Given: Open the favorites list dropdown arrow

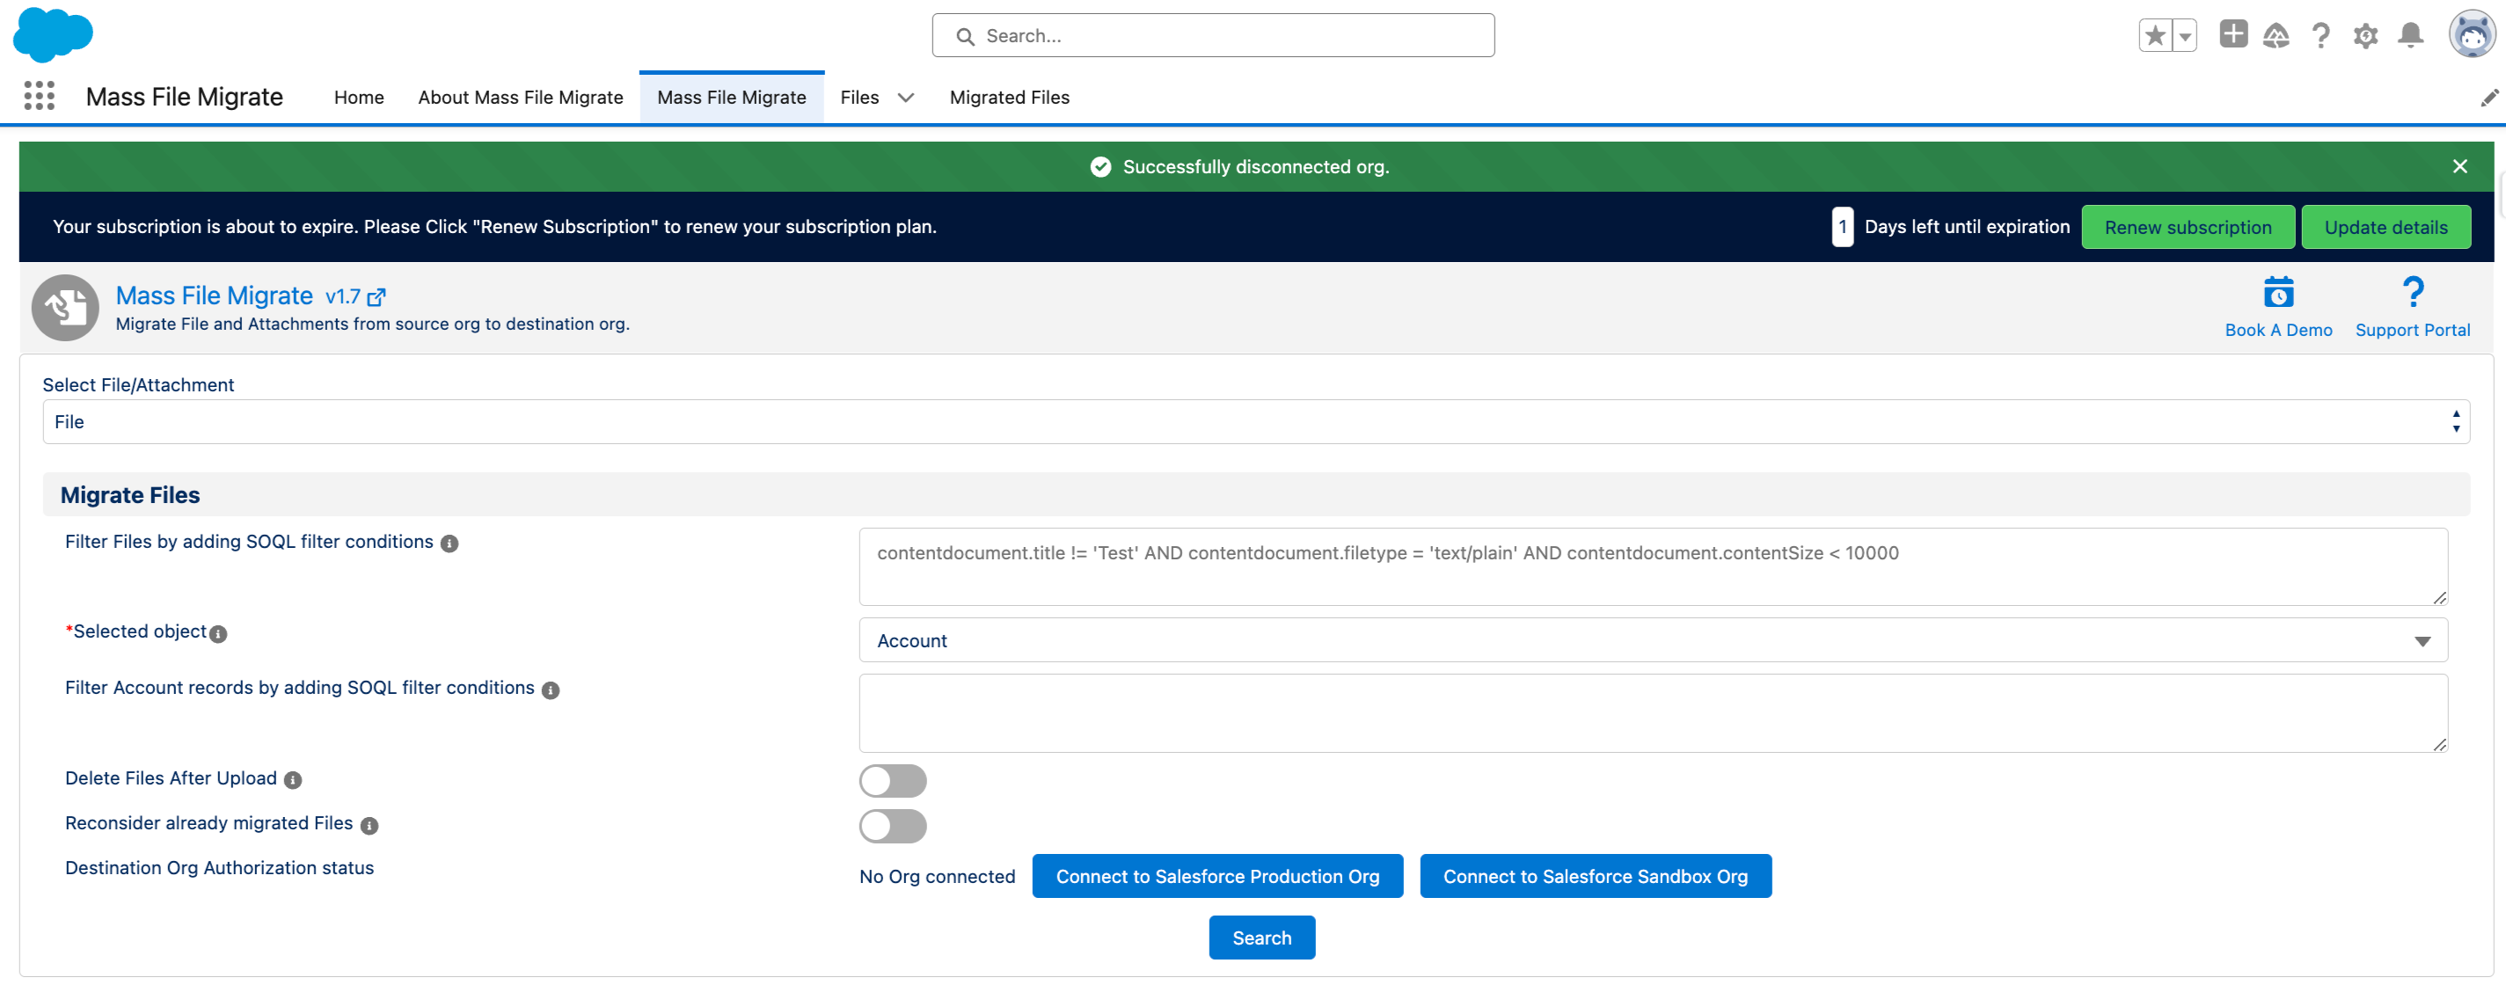Looking at the screenshot, I should (x=2185, y=36).
